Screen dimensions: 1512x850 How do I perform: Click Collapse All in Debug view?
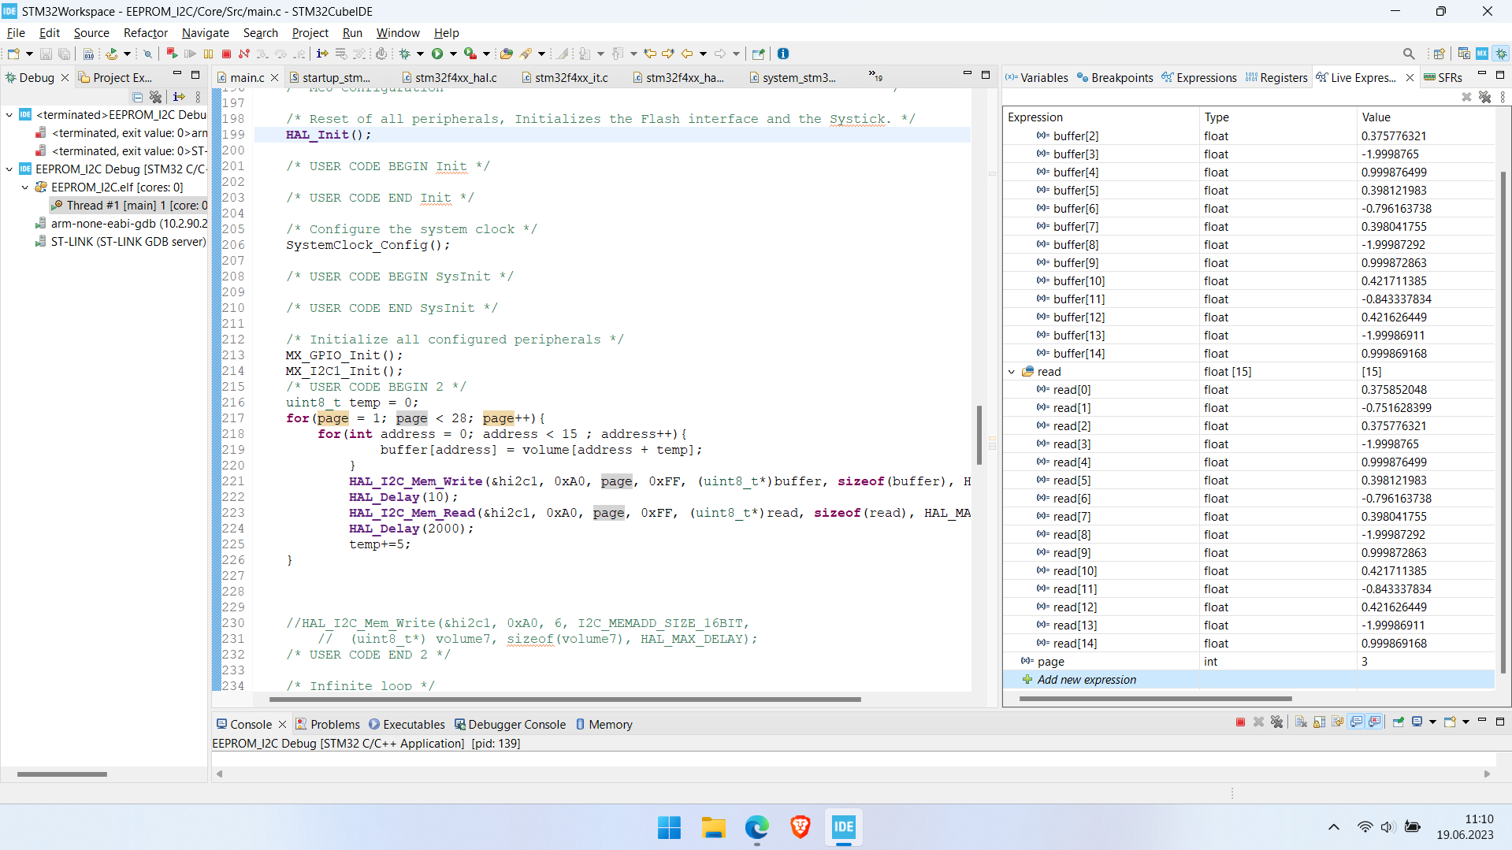click(138, 97)
